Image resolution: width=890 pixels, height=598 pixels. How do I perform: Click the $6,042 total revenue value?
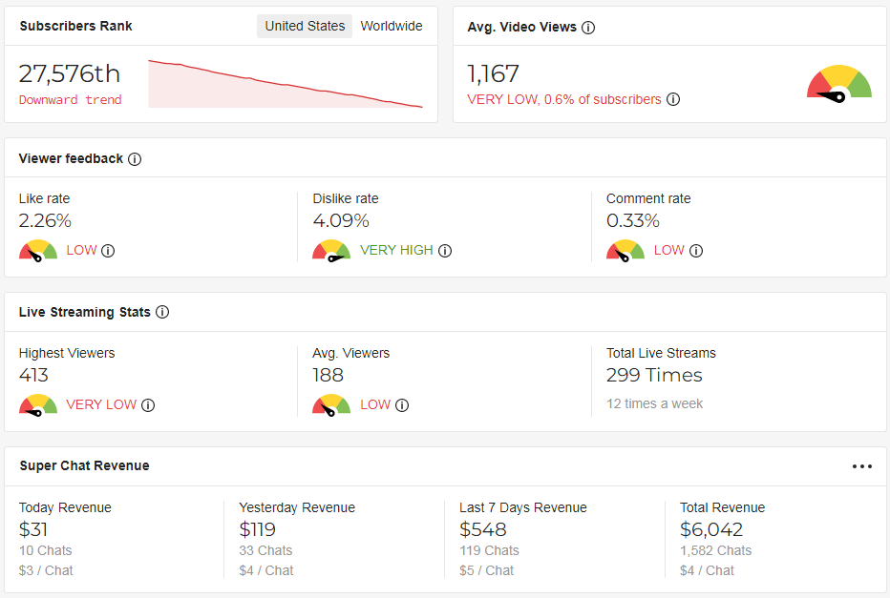coord(711,529)
